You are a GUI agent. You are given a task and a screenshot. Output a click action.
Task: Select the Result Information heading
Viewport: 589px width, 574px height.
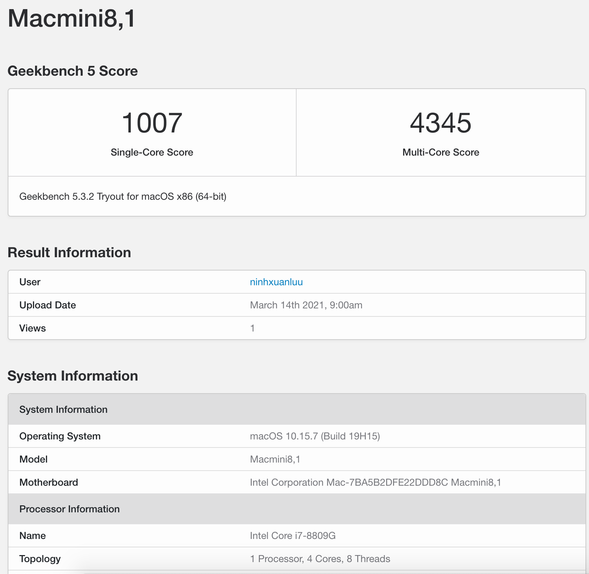click(x=69, y=252)
